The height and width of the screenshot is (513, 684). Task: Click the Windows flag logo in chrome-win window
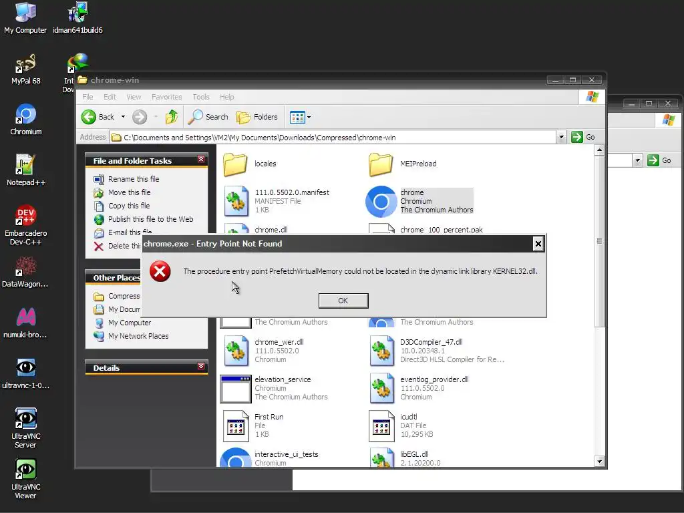point(592,97)
